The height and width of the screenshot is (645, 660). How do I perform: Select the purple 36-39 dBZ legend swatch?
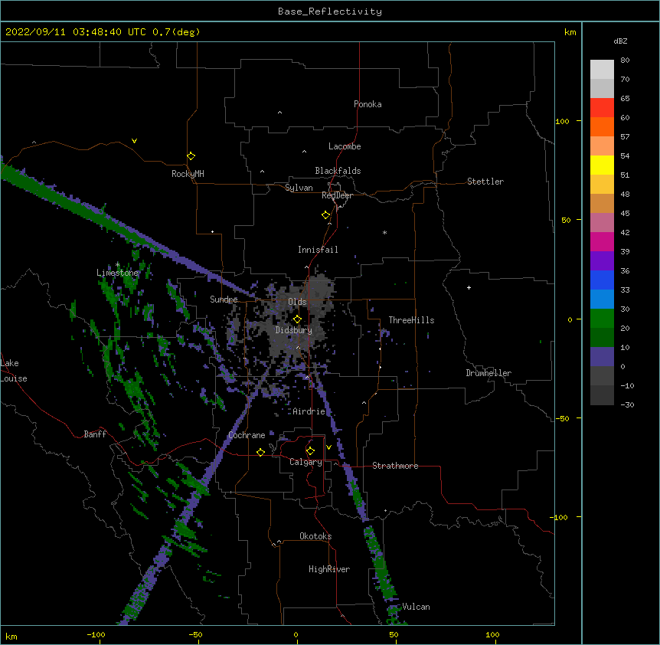[x=602, y=261]
